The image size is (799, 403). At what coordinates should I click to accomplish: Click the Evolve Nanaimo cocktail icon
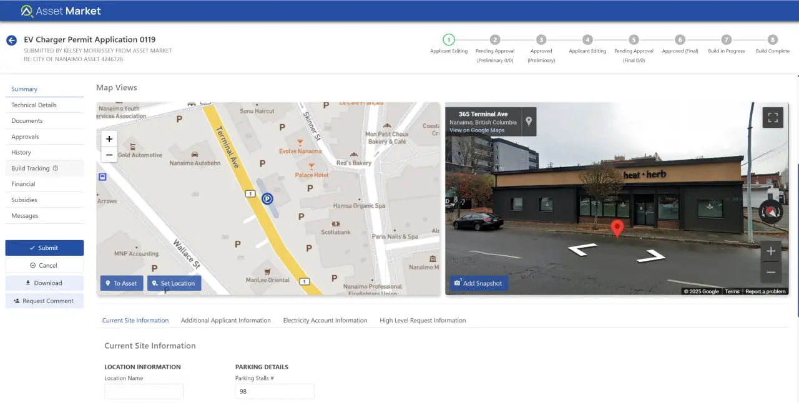pyautogui.click(x=300, y=142)
